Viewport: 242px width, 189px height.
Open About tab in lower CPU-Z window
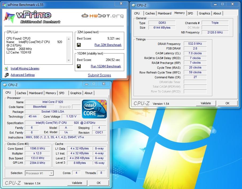point(88,93)
